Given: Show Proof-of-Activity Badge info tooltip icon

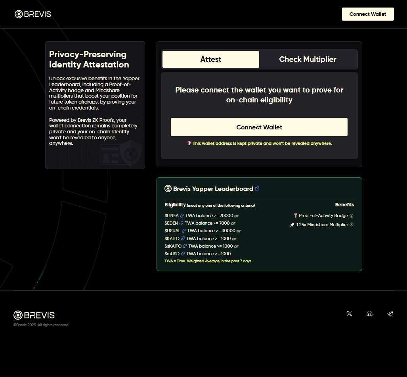Looking at the screenshot, I should [x=352, y=215].
